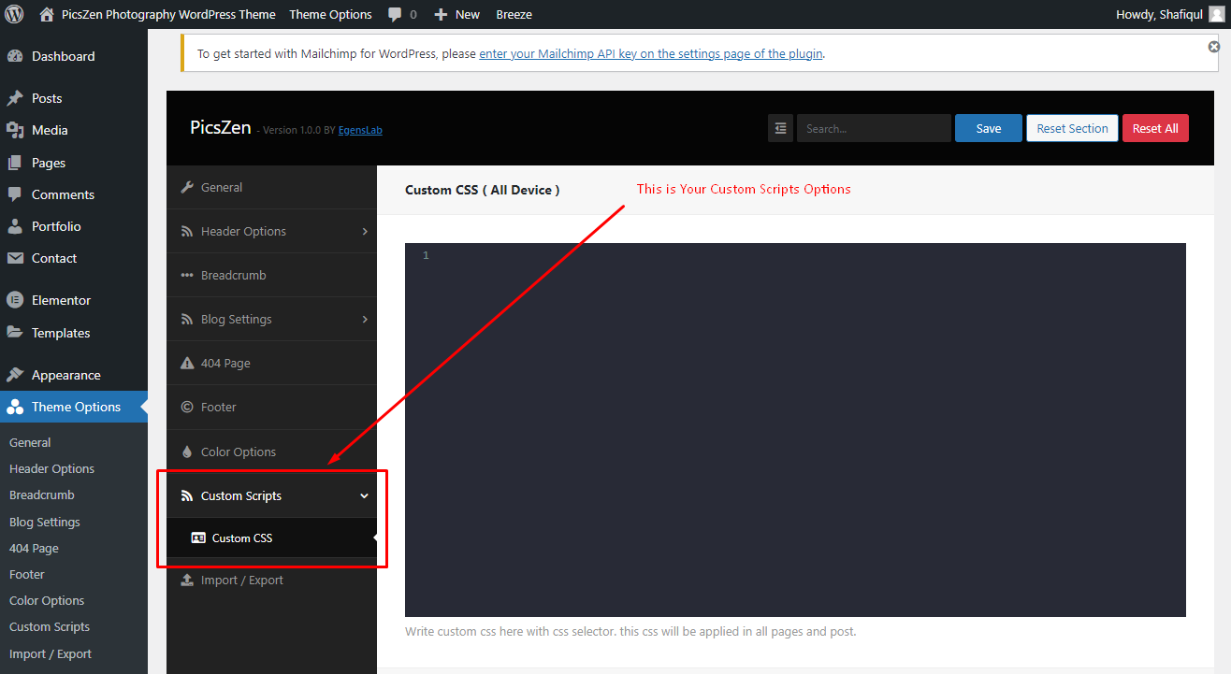Image resolution: width=1231 pixels, height=674 pixels.
Task: Open the comments bubble icon in admin bar
Action: 396,15
